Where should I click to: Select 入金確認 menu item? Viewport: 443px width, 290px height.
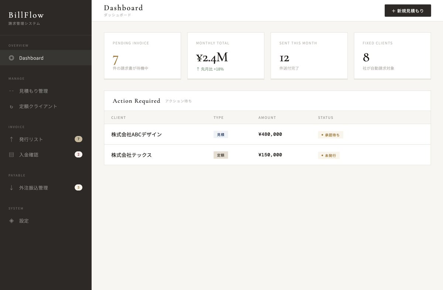point(46,155)
